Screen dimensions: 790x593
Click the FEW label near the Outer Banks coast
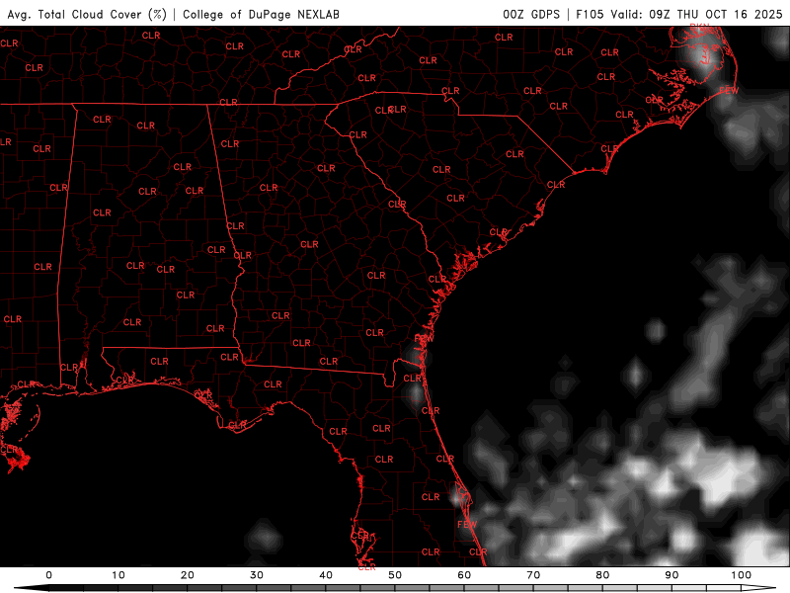tap(729, 91)
